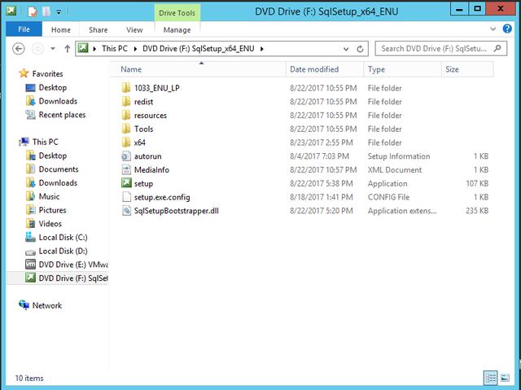This screenshot has height=390, width=521.
Task: Click the window system menu icon
Action: point(11,11)
